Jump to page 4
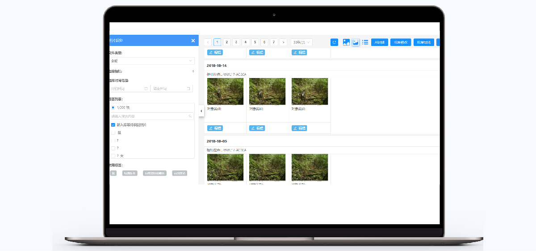The image size is (536, 251). (246, 42)
